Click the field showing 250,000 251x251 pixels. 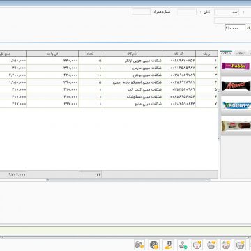(235, 28)
